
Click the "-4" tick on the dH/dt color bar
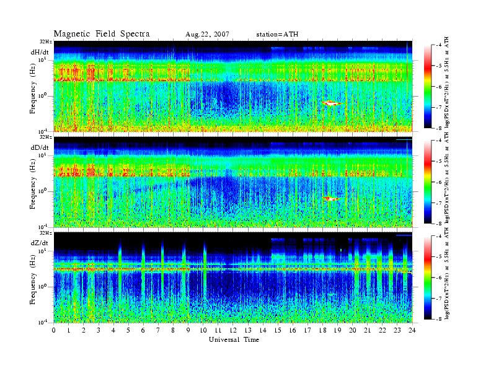439,45
